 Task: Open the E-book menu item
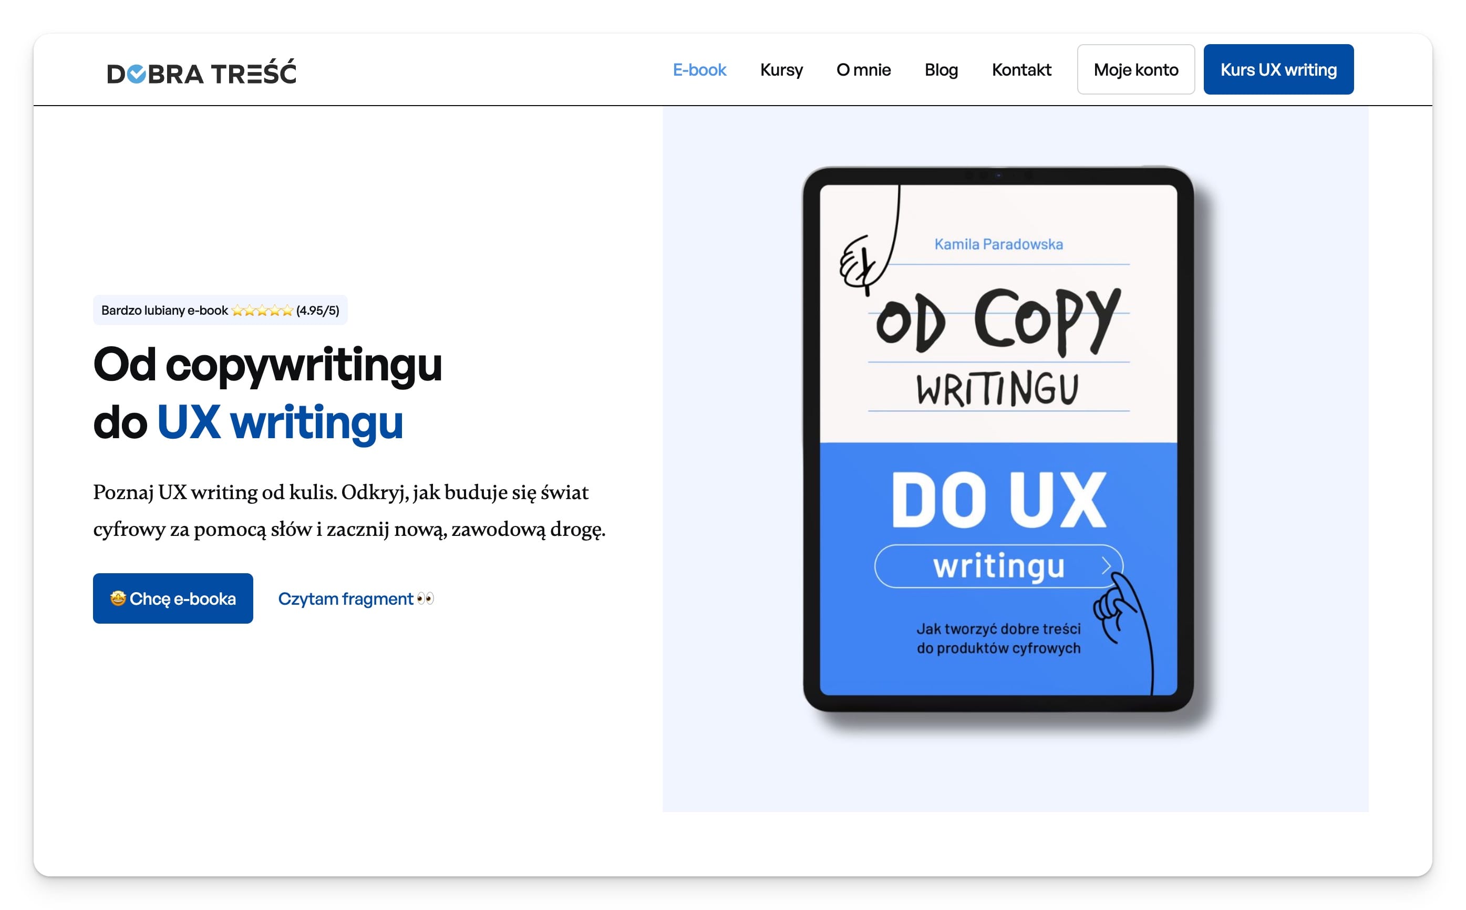click(699, 70)
